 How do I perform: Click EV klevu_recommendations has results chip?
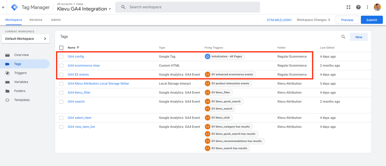(234, 141)
